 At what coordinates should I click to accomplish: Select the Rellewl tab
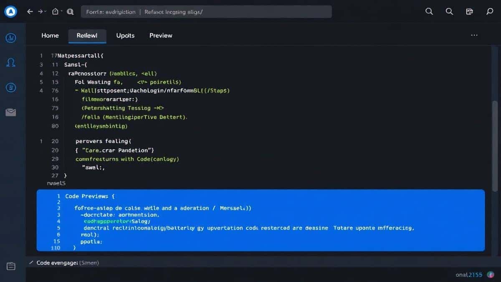click(x=87, y=36)
